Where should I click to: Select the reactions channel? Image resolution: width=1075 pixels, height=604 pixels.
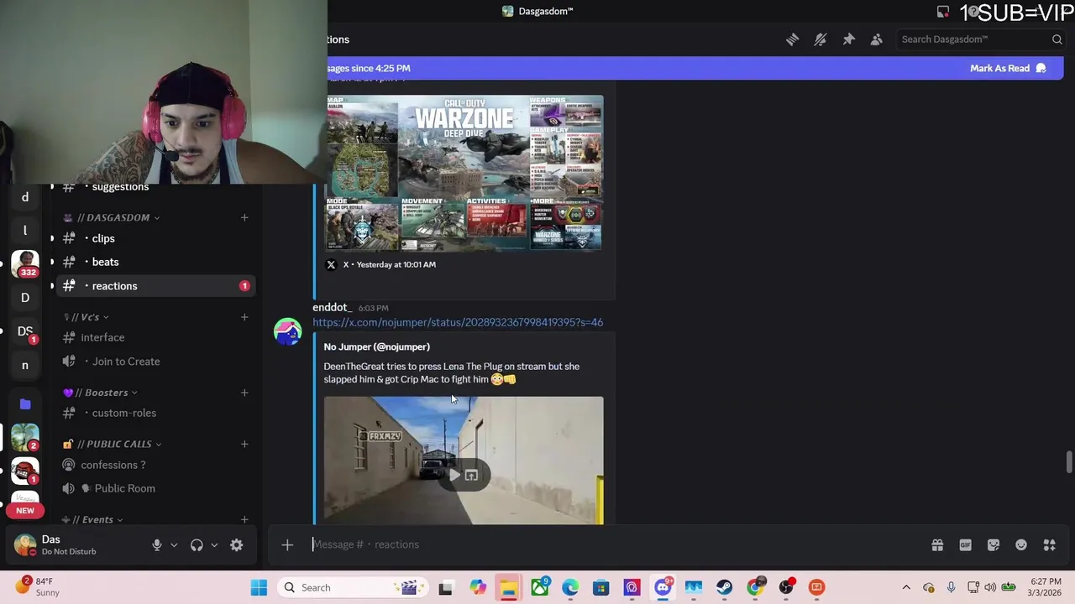point(155,286)
